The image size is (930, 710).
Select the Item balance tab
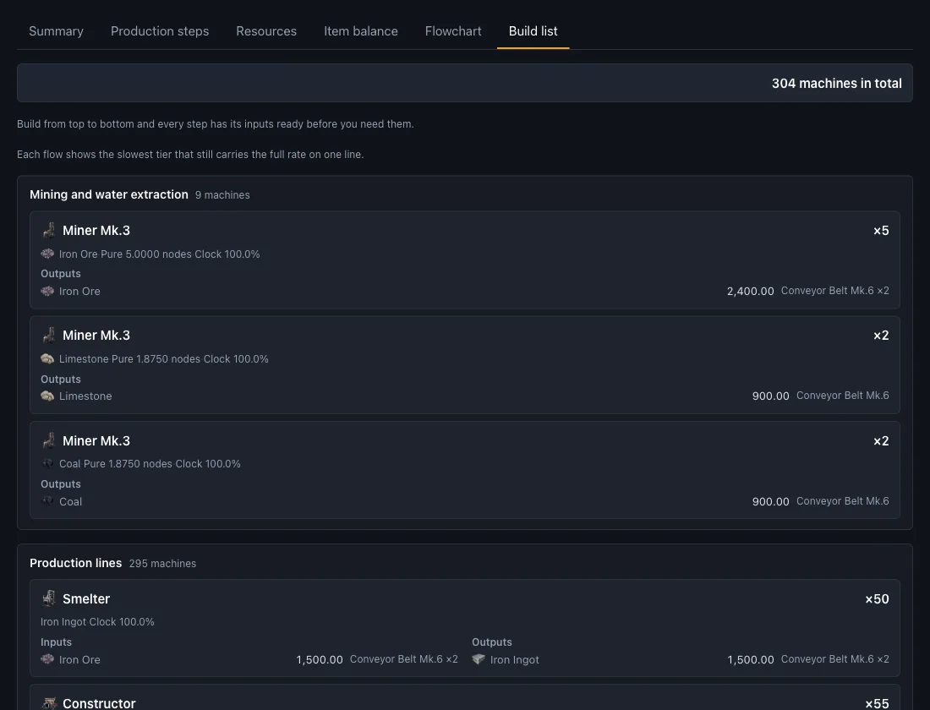point(361,30)
